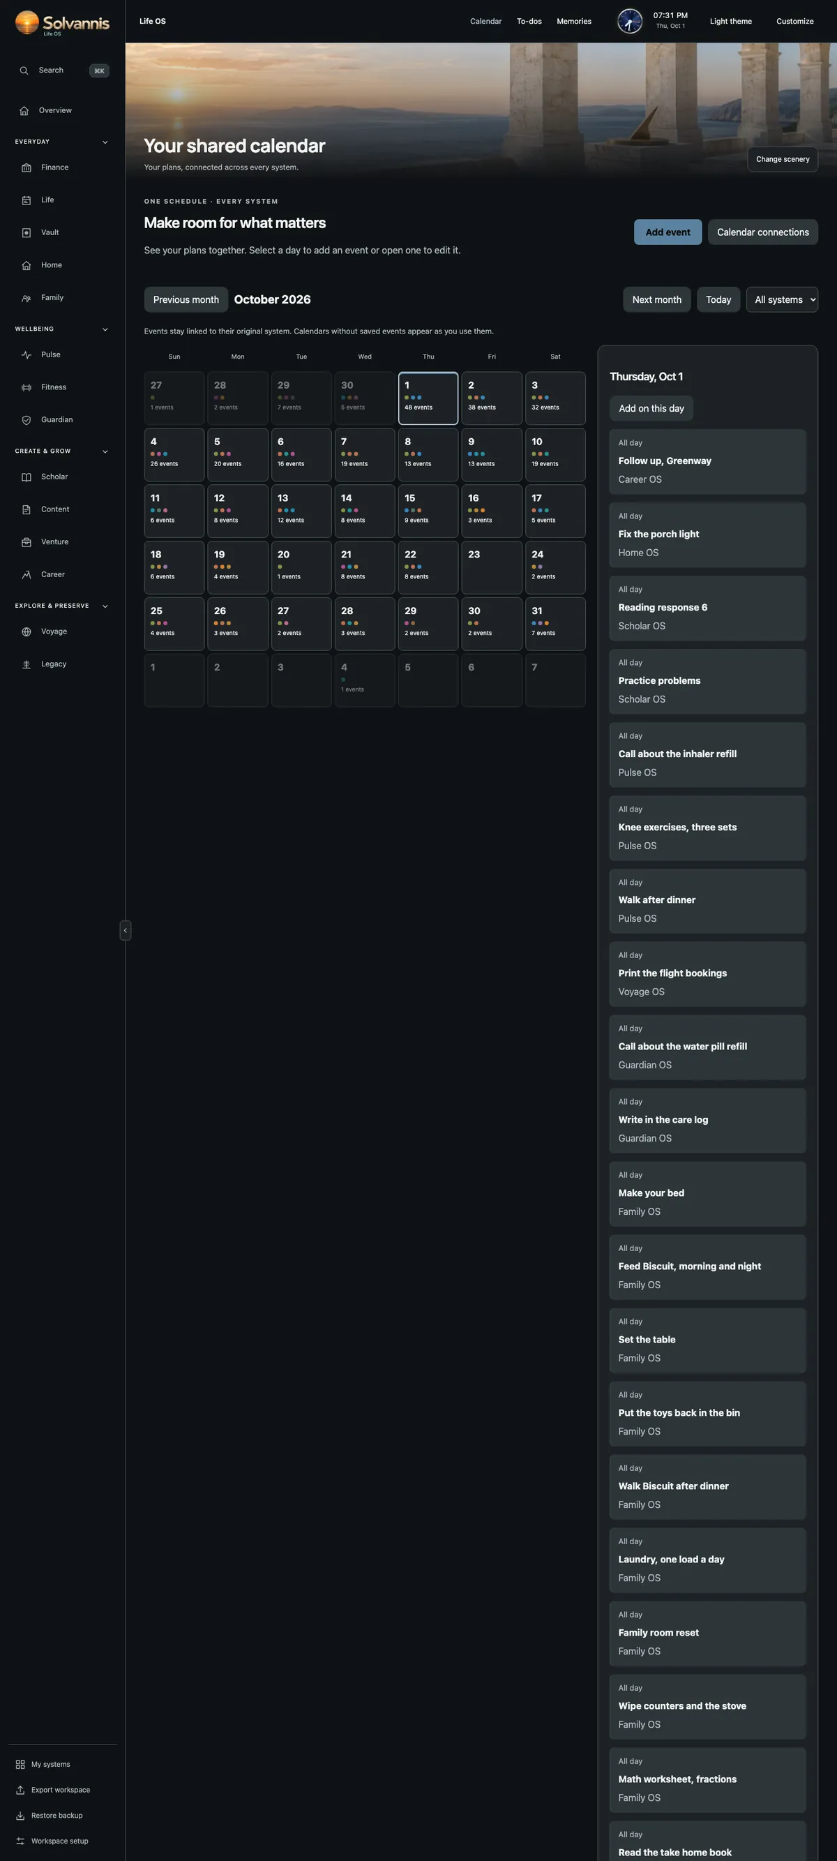837x1861 pixels.
Task: Click Add on this day
Action: pyautogui.click(x=651, y=408)
